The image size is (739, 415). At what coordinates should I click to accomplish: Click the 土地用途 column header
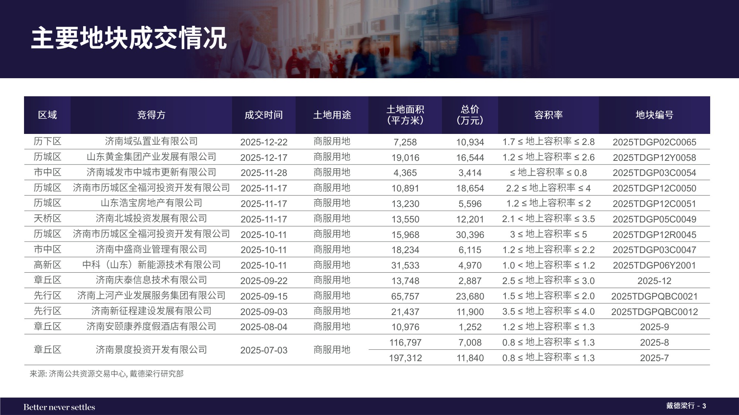(x=332, y=115)
